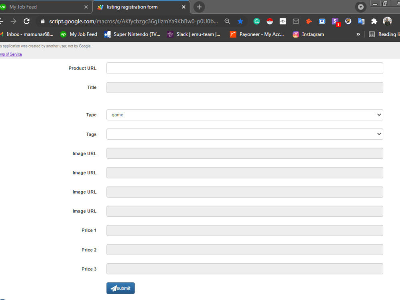Viewport: 400px width, 300px height.
Task: Click the Terms of Service link
Action: [x=11, y=54]
